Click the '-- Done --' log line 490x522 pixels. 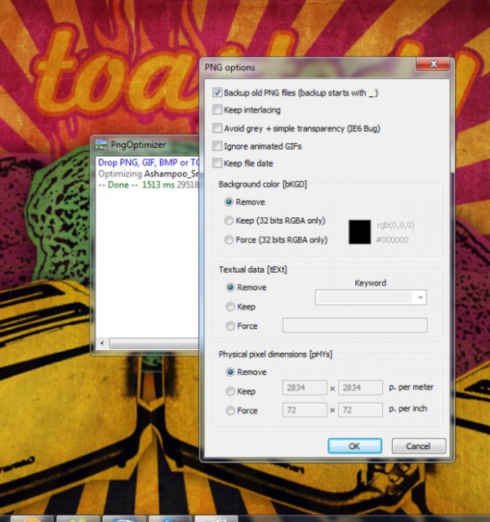(148, 185)
